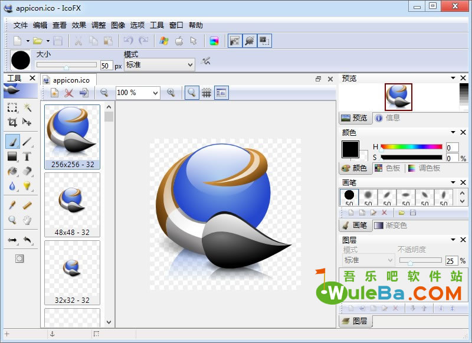Click the zoom in magnifier button
472x343 pixels.
(171, 93)
